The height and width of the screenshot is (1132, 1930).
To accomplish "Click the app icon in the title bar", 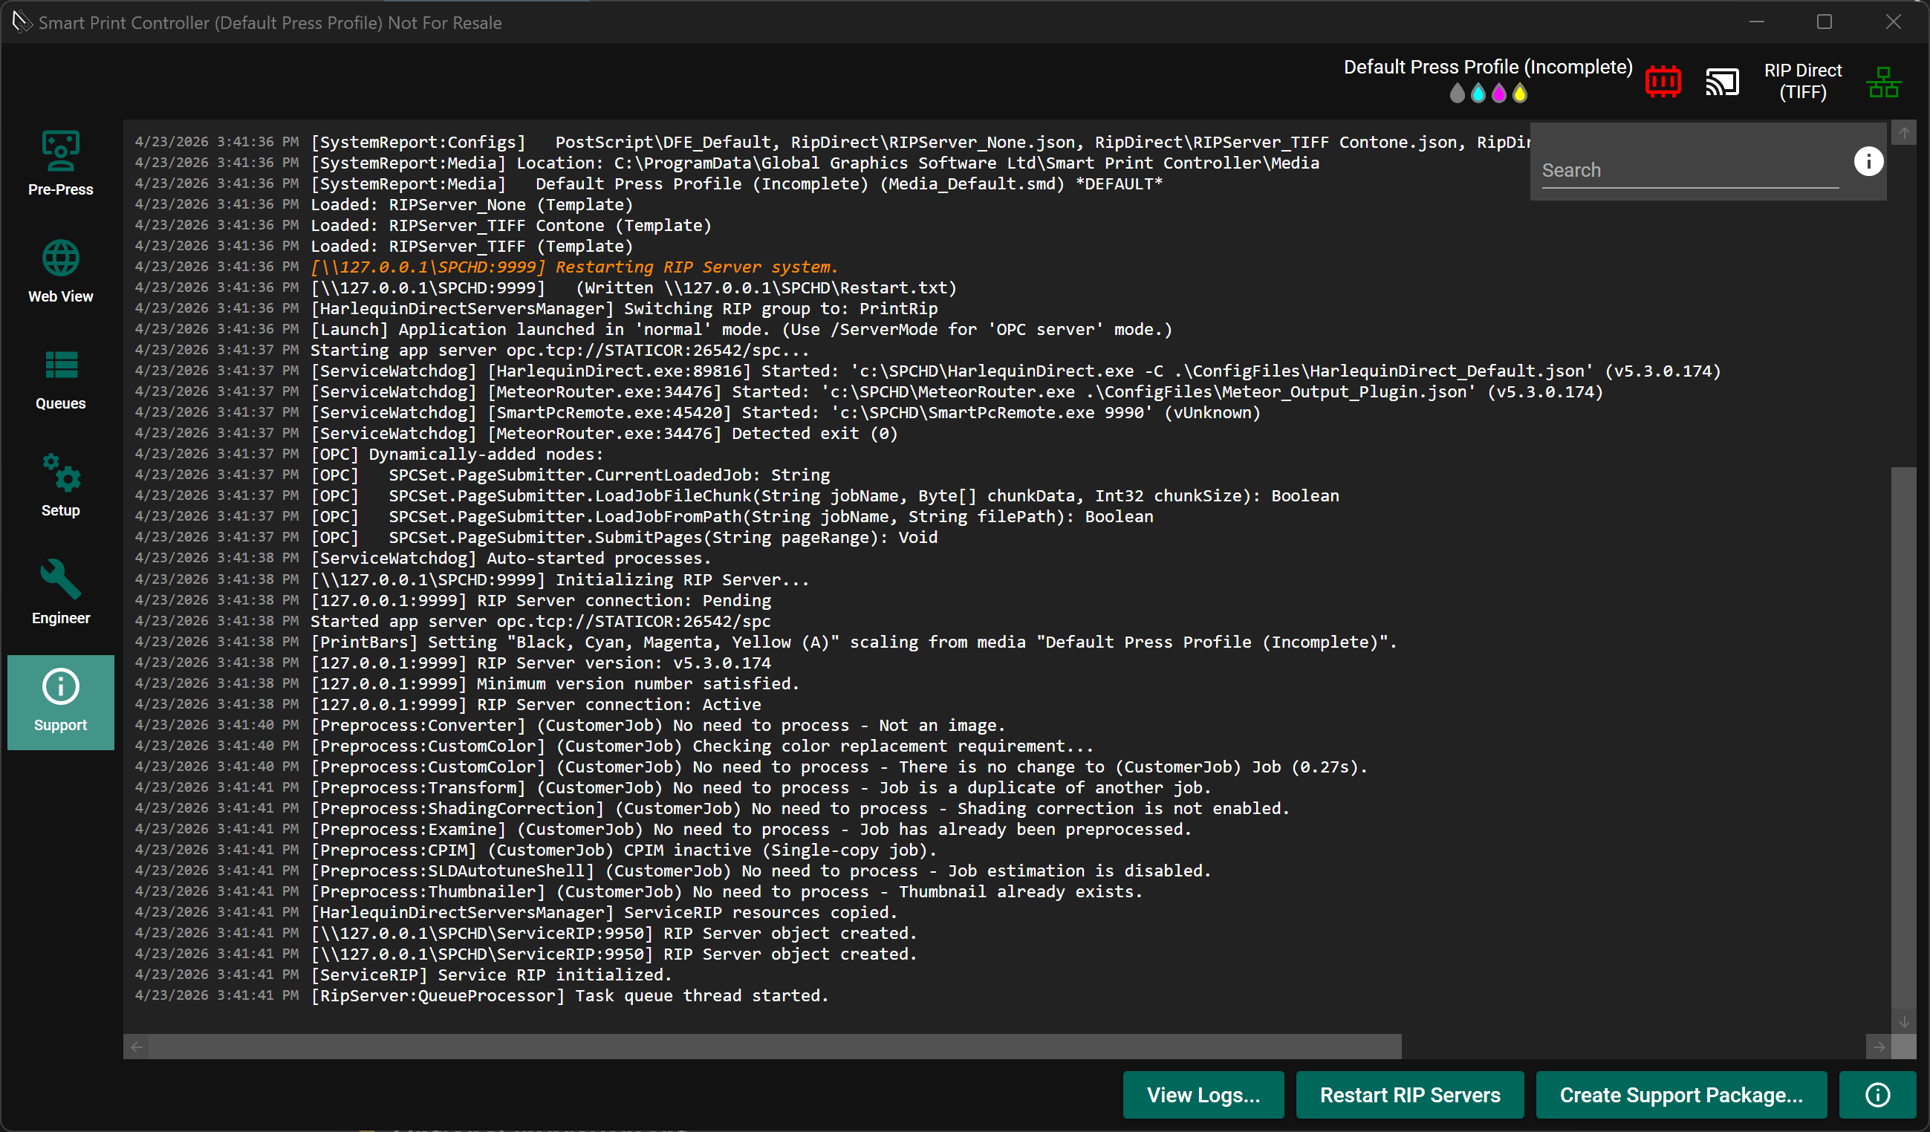I will tap(22, 22).
